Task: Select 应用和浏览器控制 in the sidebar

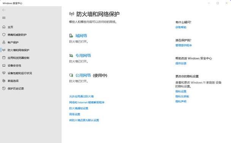Action: tap(18, 58)
